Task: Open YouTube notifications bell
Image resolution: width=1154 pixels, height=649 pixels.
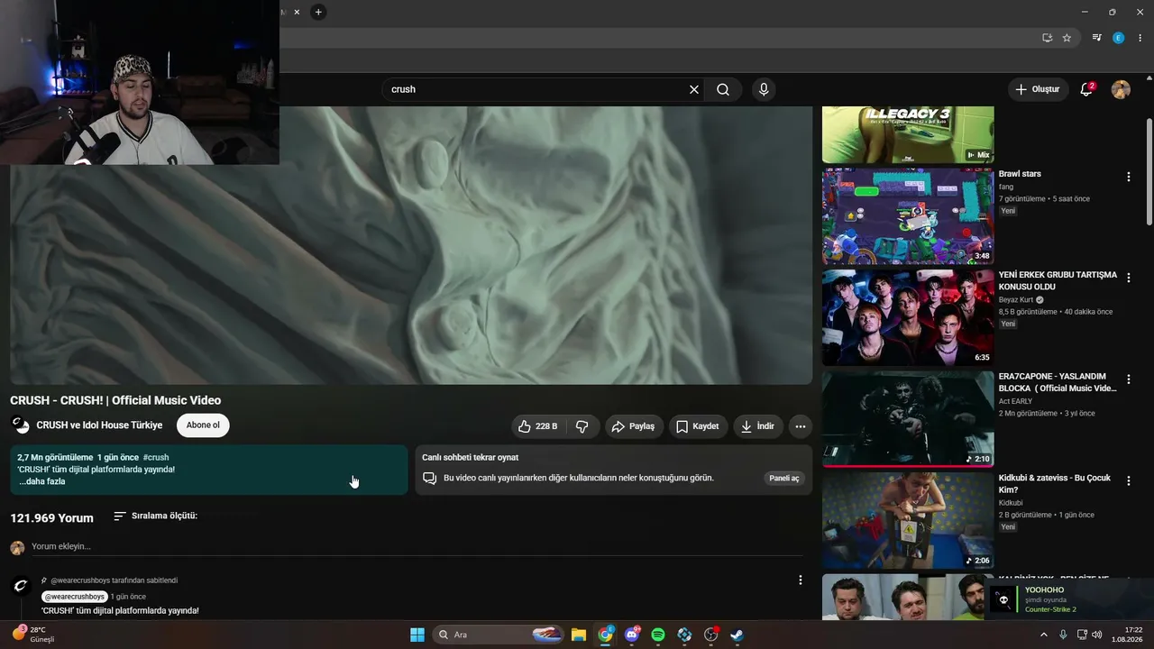Action: click(1086, 89)
